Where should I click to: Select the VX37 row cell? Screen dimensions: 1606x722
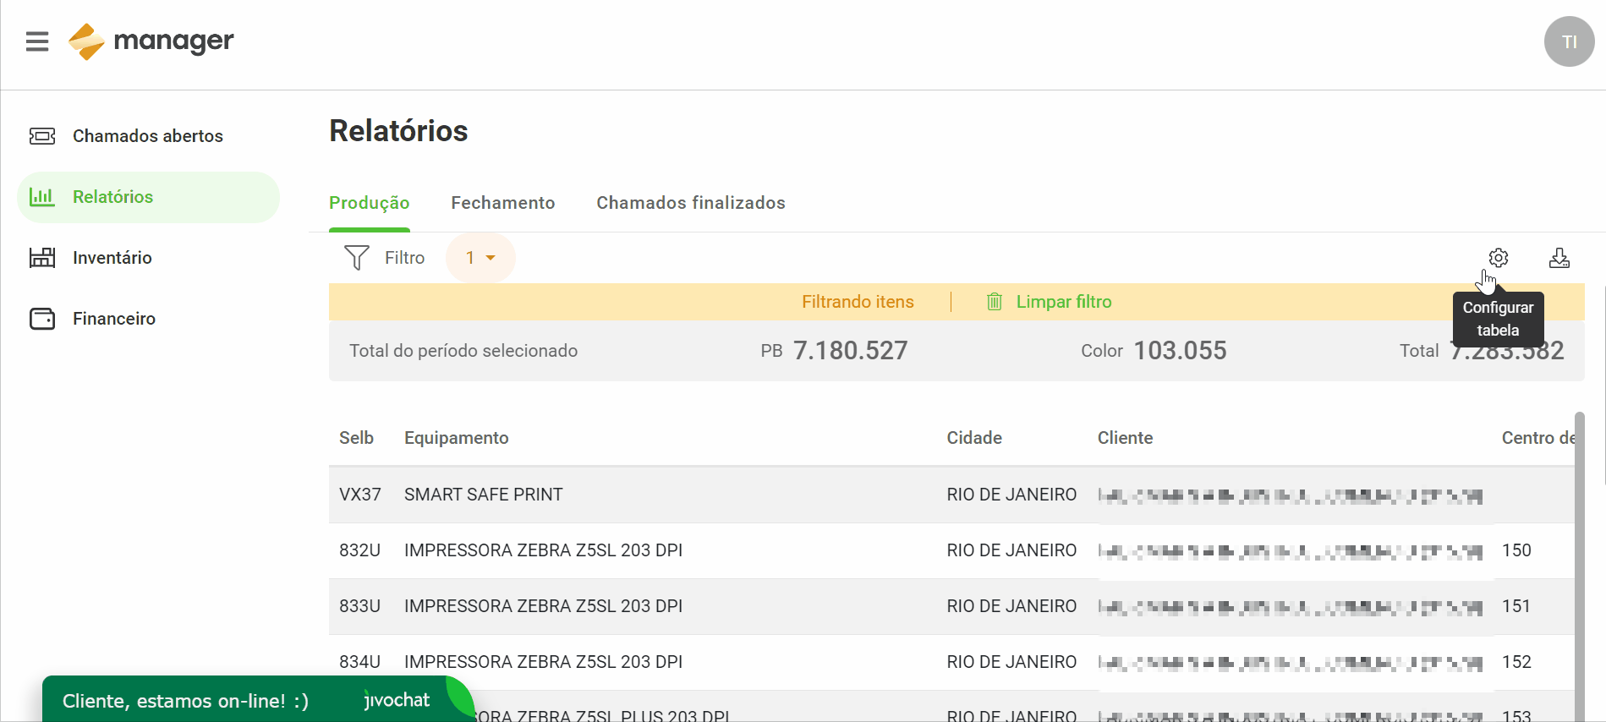click(x=360, y=495)
